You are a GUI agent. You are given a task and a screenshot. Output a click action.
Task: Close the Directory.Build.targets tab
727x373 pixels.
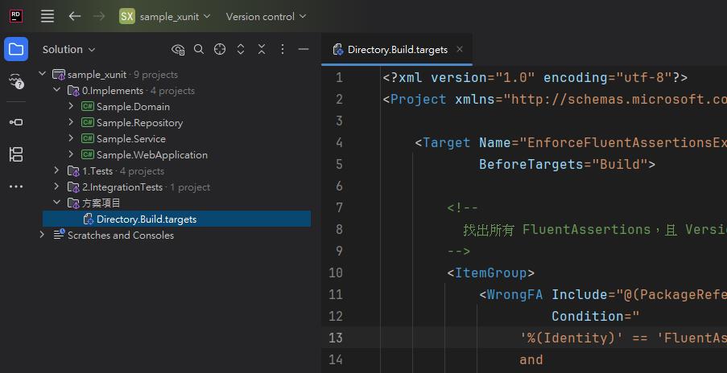pos(460,50)
